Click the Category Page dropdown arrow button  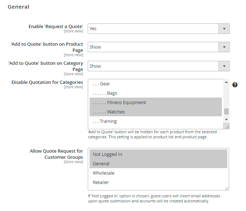coord(224,66)
